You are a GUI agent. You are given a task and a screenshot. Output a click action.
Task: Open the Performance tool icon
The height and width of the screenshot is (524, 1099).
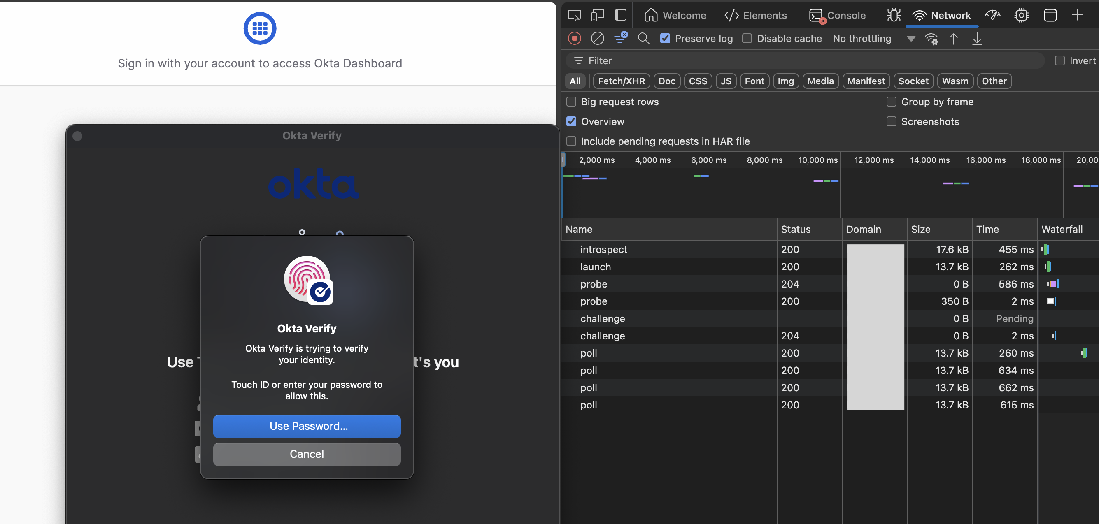point(992,15)
